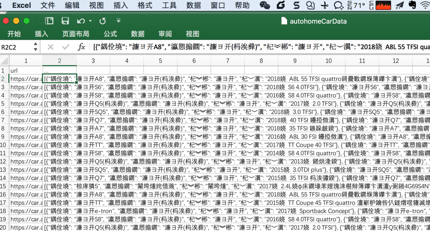This screenshot has width=430, height=231.
Task: Switch to the 公式 ribbon tab
Action: 110,34
